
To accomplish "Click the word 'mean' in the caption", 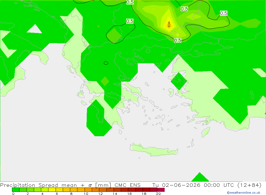I will (x=69, y=185).
